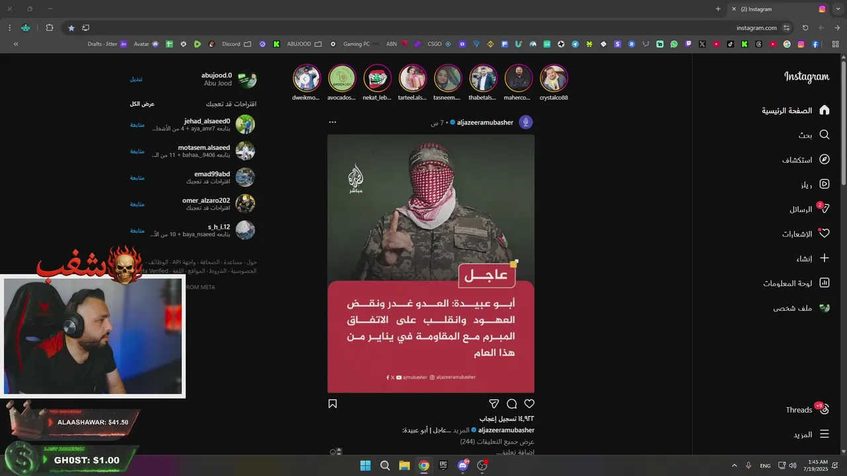Screen dimensions: 847x476
Task: Follow omer_alzaro202
Action: point(137,204)
